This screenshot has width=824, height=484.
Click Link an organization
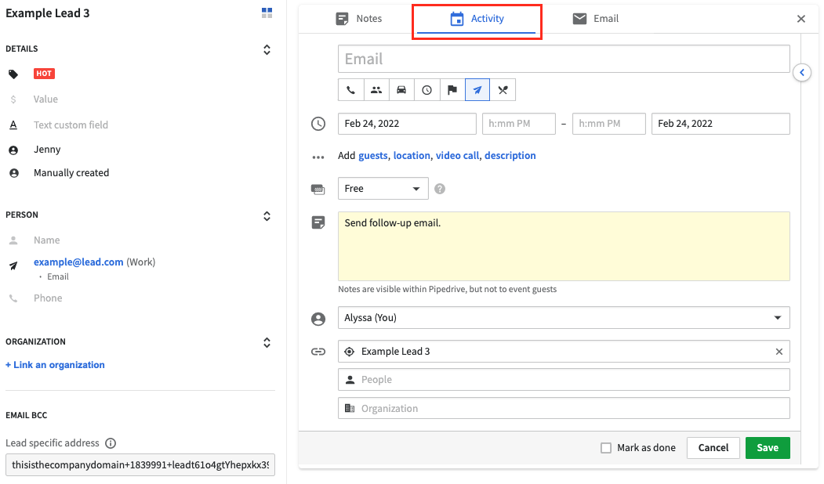55,365
